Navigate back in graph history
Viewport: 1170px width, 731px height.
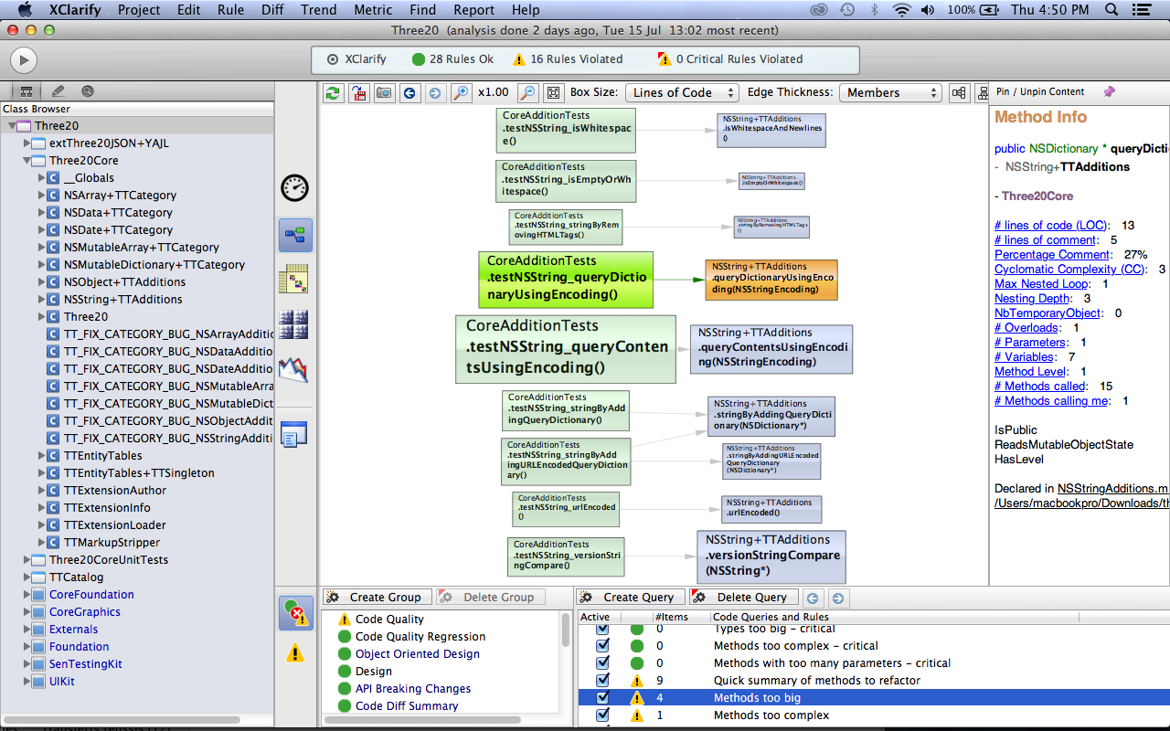410,93
